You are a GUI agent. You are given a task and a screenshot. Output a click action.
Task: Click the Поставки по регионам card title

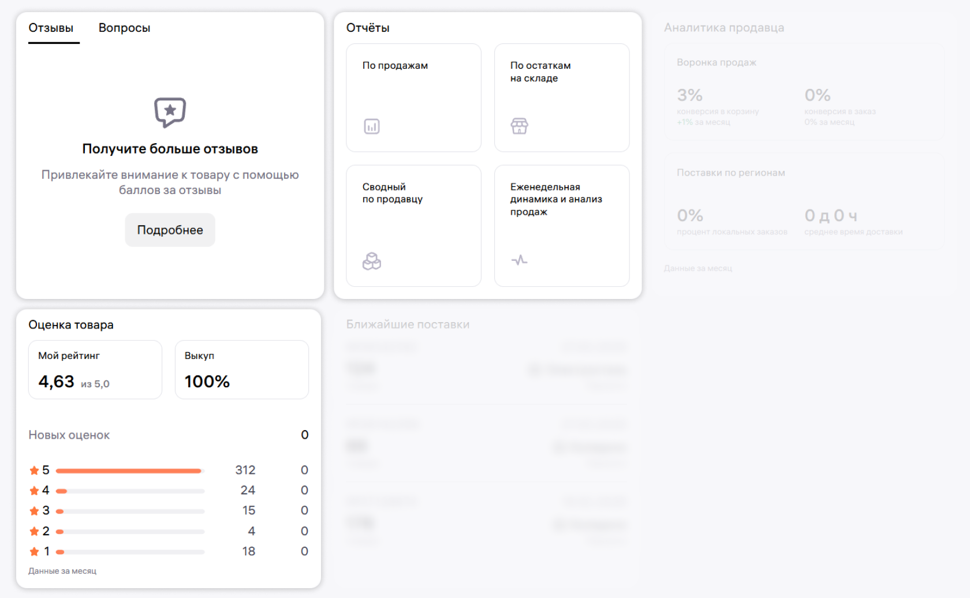[x=731, y=173]
